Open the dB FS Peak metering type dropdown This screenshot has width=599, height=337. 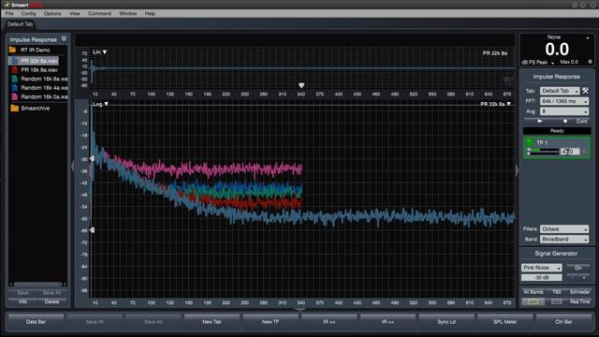click(x=538, y=63)
